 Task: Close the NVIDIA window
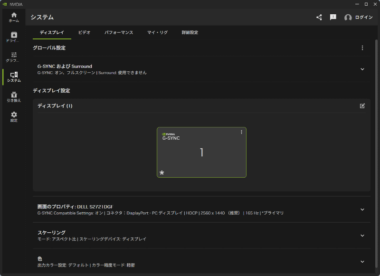pyautogui.click(x=375, y=4)
